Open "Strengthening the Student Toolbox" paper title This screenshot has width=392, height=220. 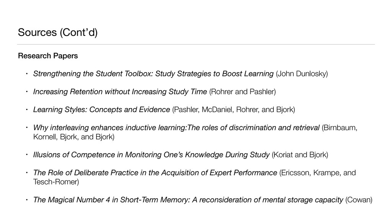coord(153,74)
